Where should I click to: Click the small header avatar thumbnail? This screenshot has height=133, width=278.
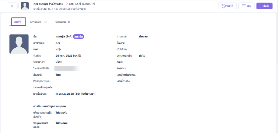(25, 6)
